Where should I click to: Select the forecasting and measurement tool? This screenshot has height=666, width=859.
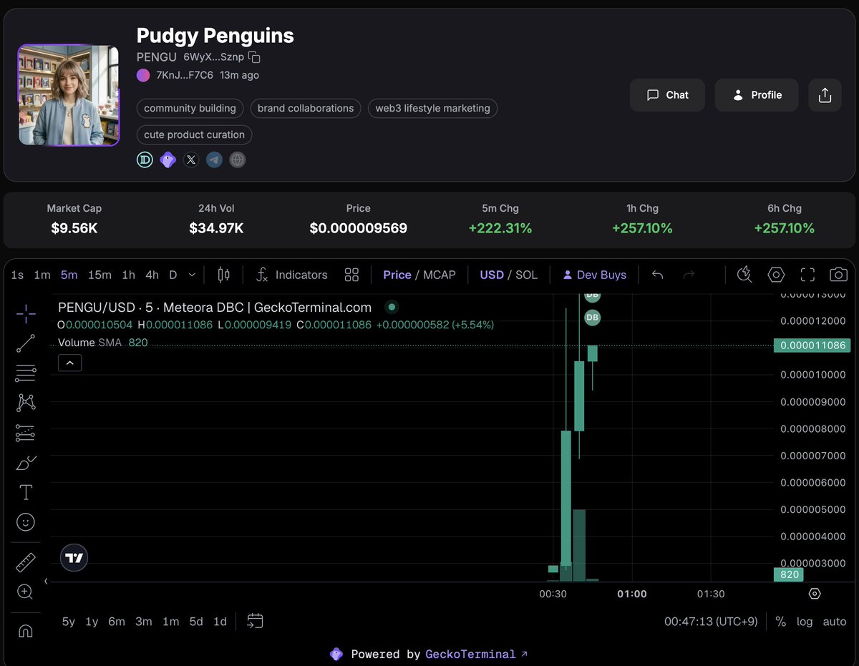click(x=26, y=433)
